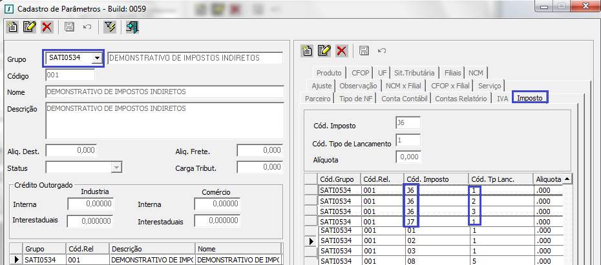Open the Tipo de NF tab

[x=355, y=99]
